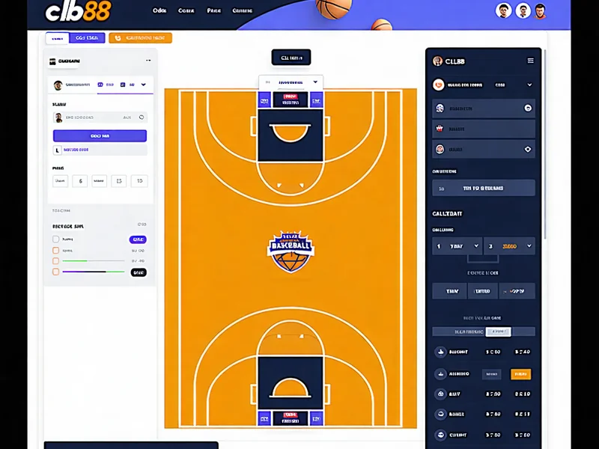Open the first menu item in top navigation

159,11
